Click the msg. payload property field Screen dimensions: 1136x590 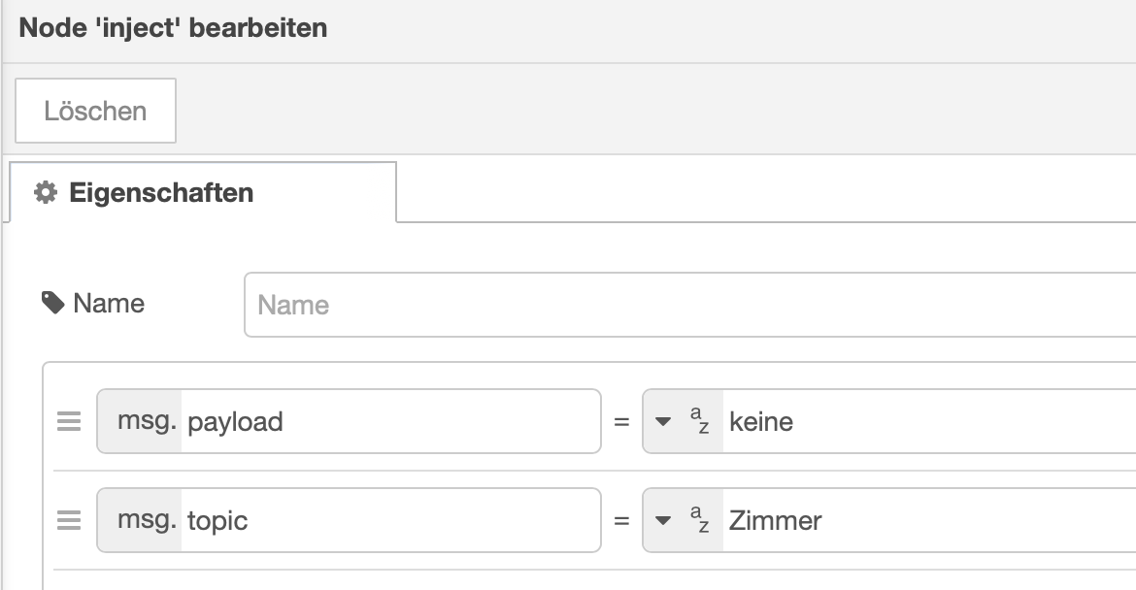pos(388,422)
